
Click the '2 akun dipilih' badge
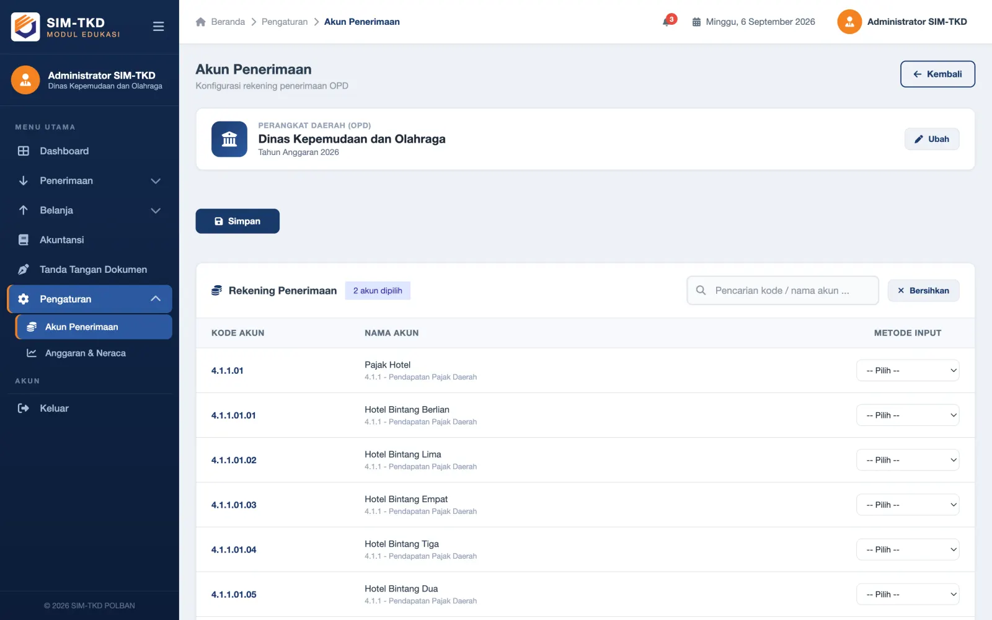pos(378,290)
